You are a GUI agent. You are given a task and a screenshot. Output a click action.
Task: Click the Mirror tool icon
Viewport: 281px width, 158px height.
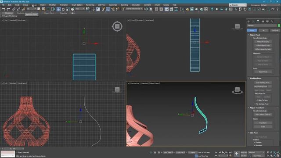tap(146, 9)
